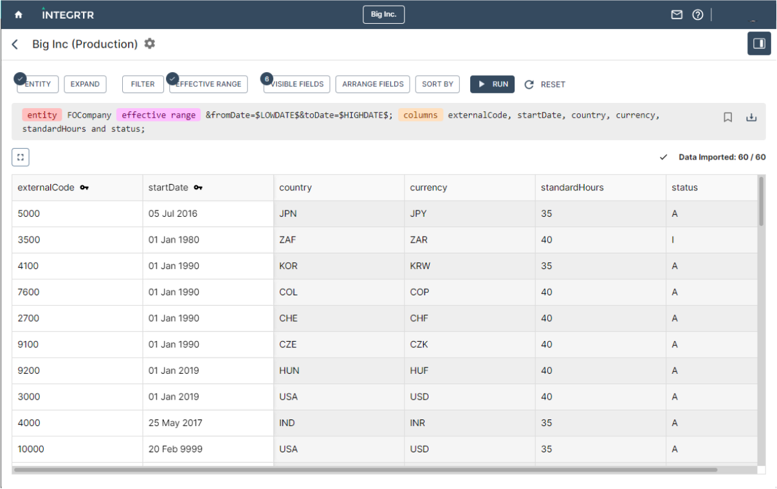
Task: Select externalCode cell 3500
Action: point(77,240)
